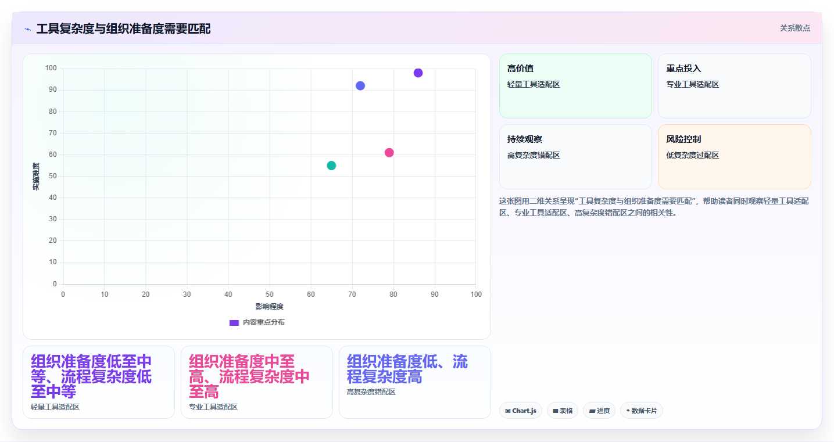The height and width of the screenshot is (442, 834).
Task: Select the 重点投入 quadrant card
Action: (x=735, y=86)
